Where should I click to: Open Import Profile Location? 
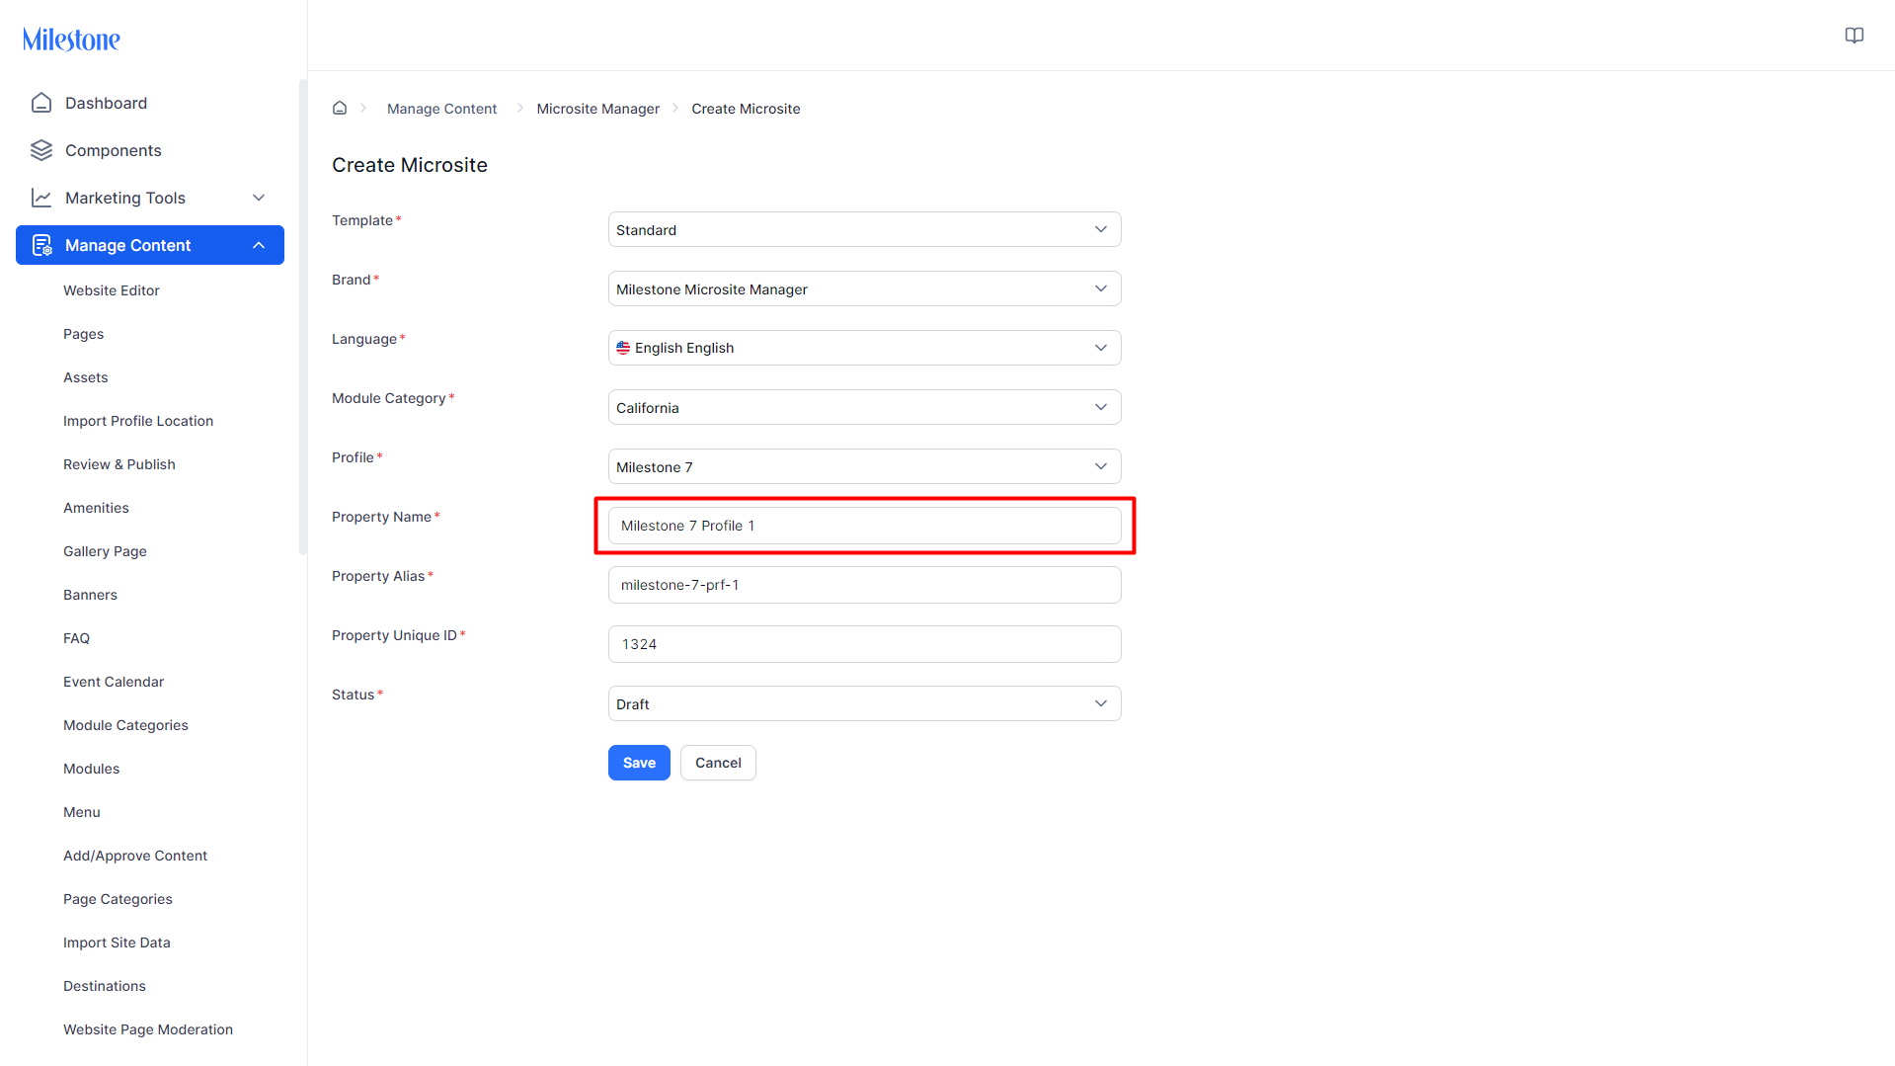[x=138, y=421]
